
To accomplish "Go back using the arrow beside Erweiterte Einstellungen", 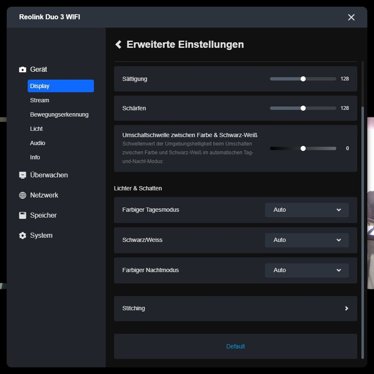I will pyautogui.click(x=118, y=44).
